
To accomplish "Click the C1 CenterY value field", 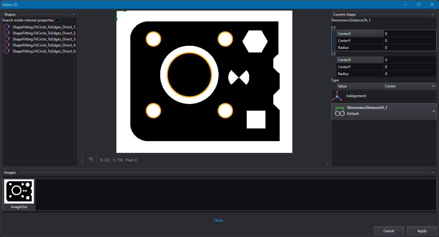I will pyautogui.click(x=410, y=41).
